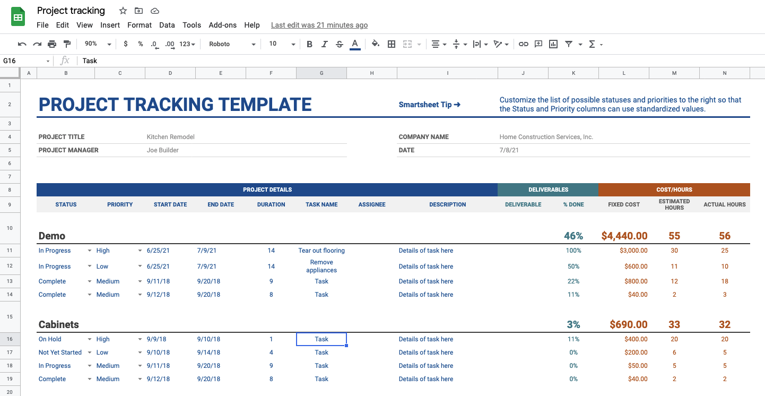Image resolution: width=765 pixels, height=396 pixels.
Task: Click the Insert link icon
Action: click(x=524, y=44)
